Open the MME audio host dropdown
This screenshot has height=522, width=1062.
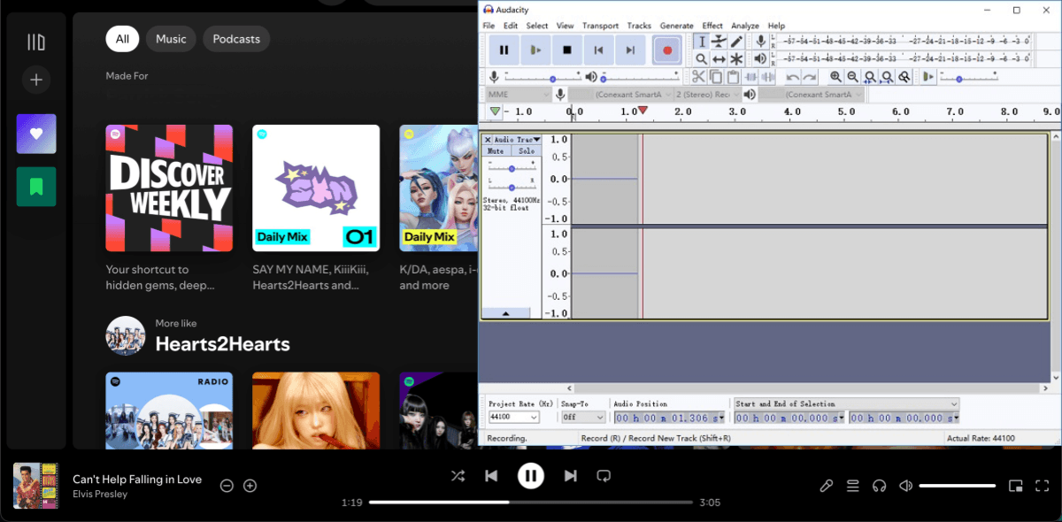click(x=519, y=95)
